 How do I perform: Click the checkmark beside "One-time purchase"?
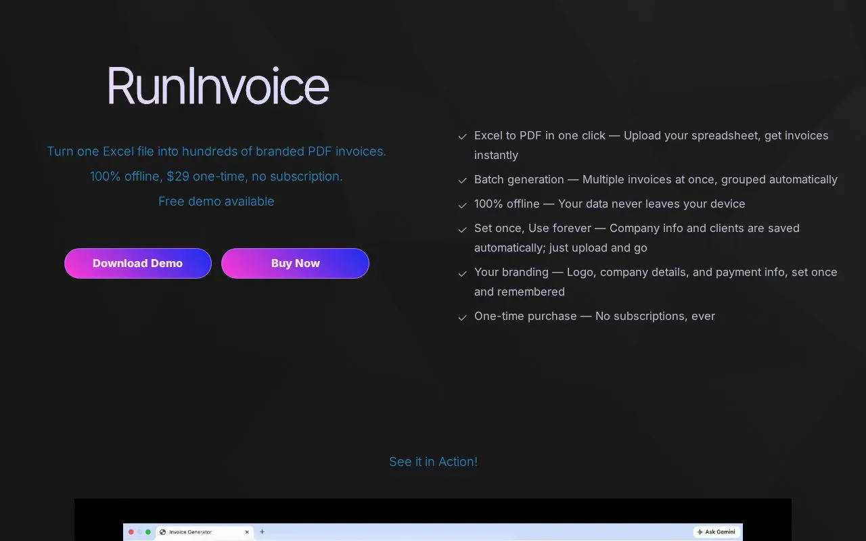pos(463,317)
